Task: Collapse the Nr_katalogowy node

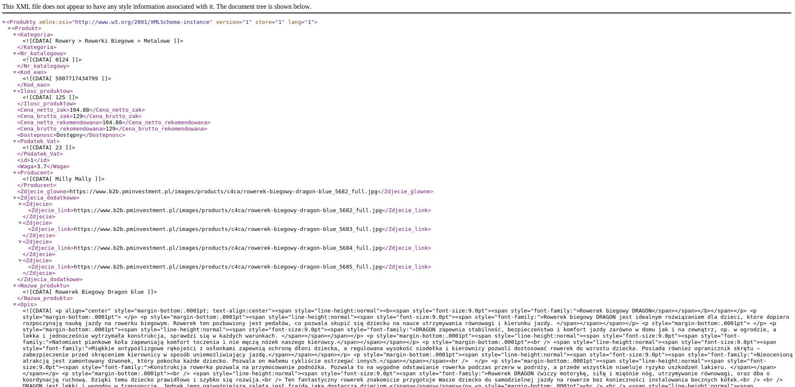Action: (x=15, y=54)
